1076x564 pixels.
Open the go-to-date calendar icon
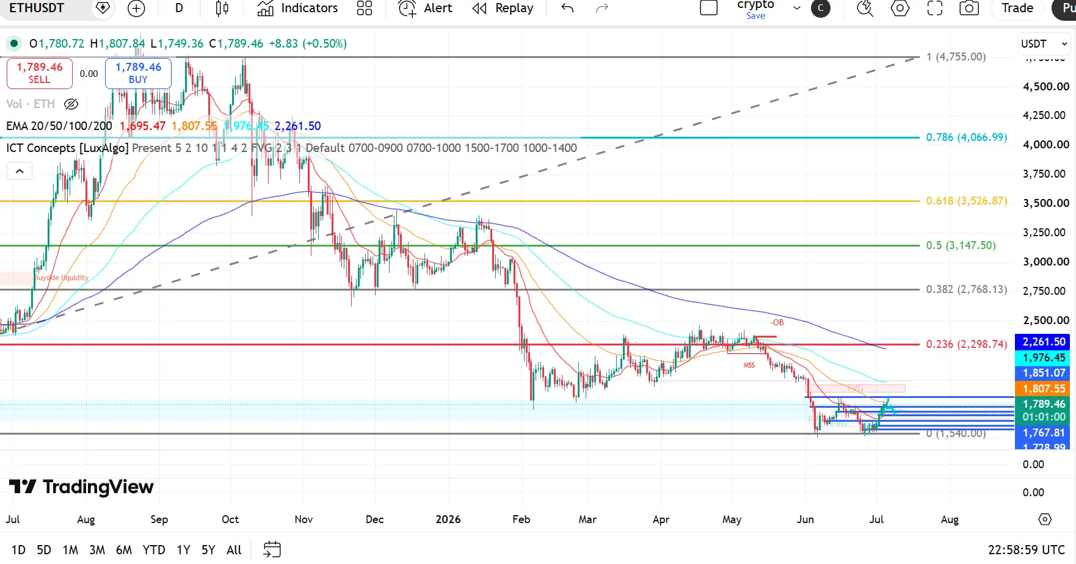point(272,550)
